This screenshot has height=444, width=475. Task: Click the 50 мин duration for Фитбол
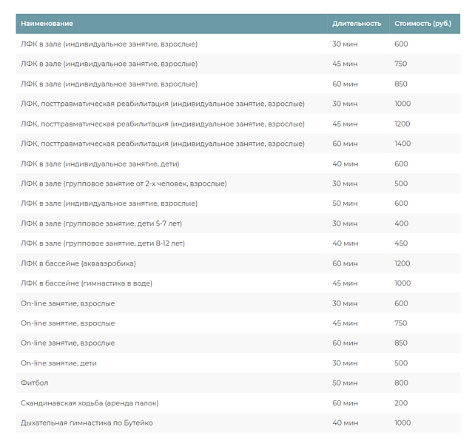point(345,383)
